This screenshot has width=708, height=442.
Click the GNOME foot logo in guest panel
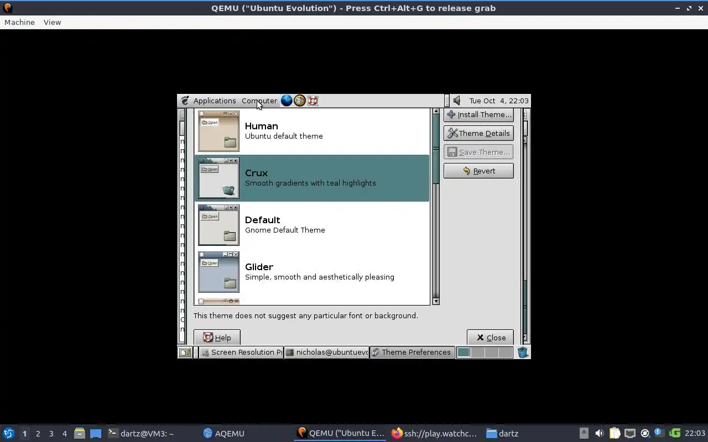click(185, 101)
